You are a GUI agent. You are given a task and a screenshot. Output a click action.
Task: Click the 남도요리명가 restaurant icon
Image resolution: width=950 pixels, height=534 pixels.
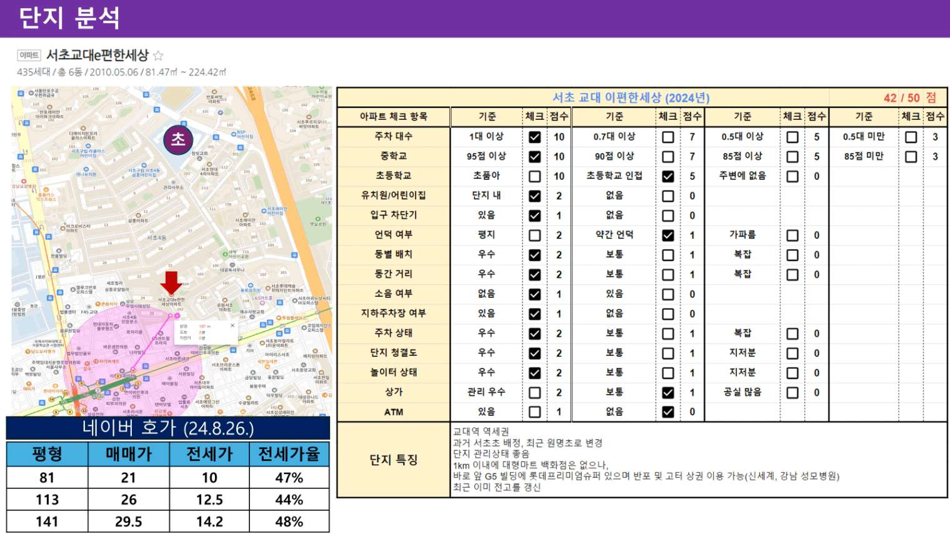click(x=27, y=351)
